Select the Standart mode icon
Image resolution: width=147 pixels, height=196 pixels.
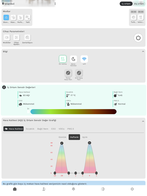[x=13, y=18]
